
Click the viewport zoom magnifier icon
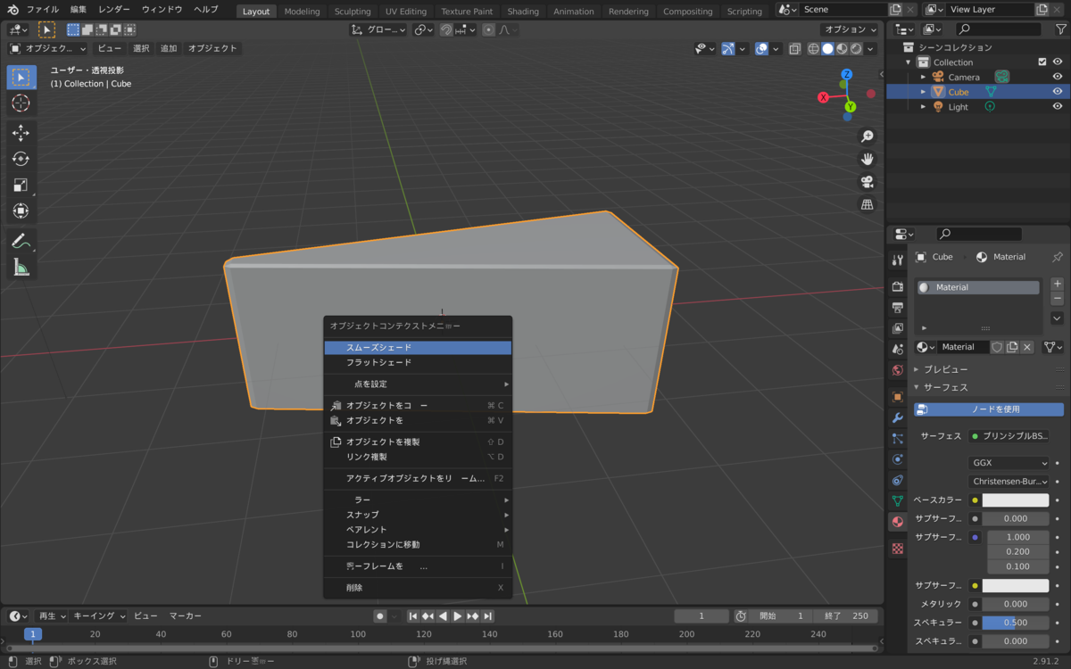867,136
